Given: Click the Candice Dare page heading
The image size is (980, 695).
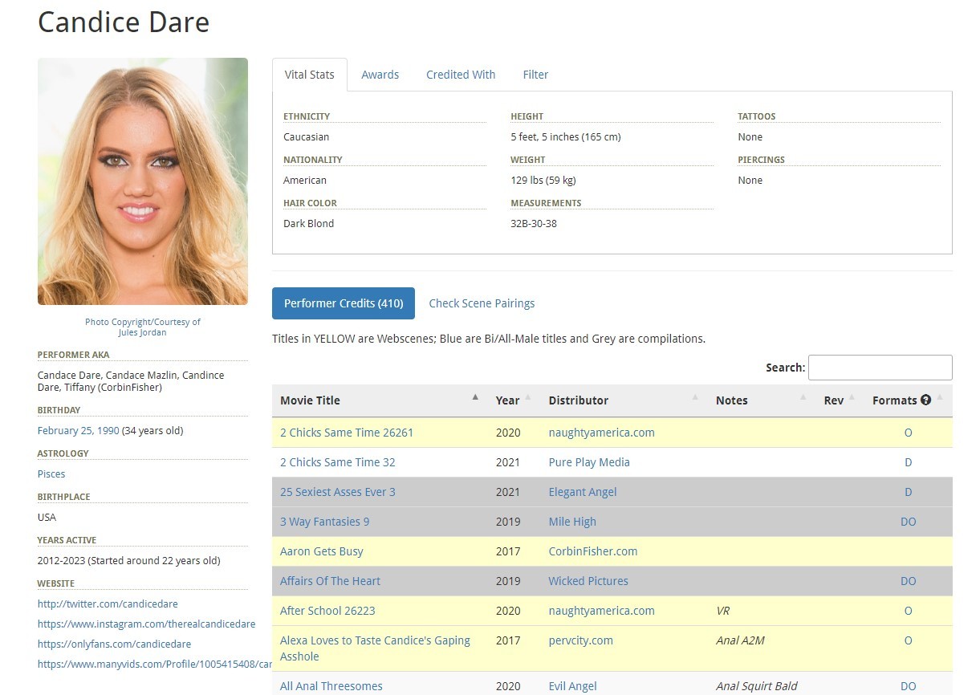Looking at the screenshot, I should (124, 22).
